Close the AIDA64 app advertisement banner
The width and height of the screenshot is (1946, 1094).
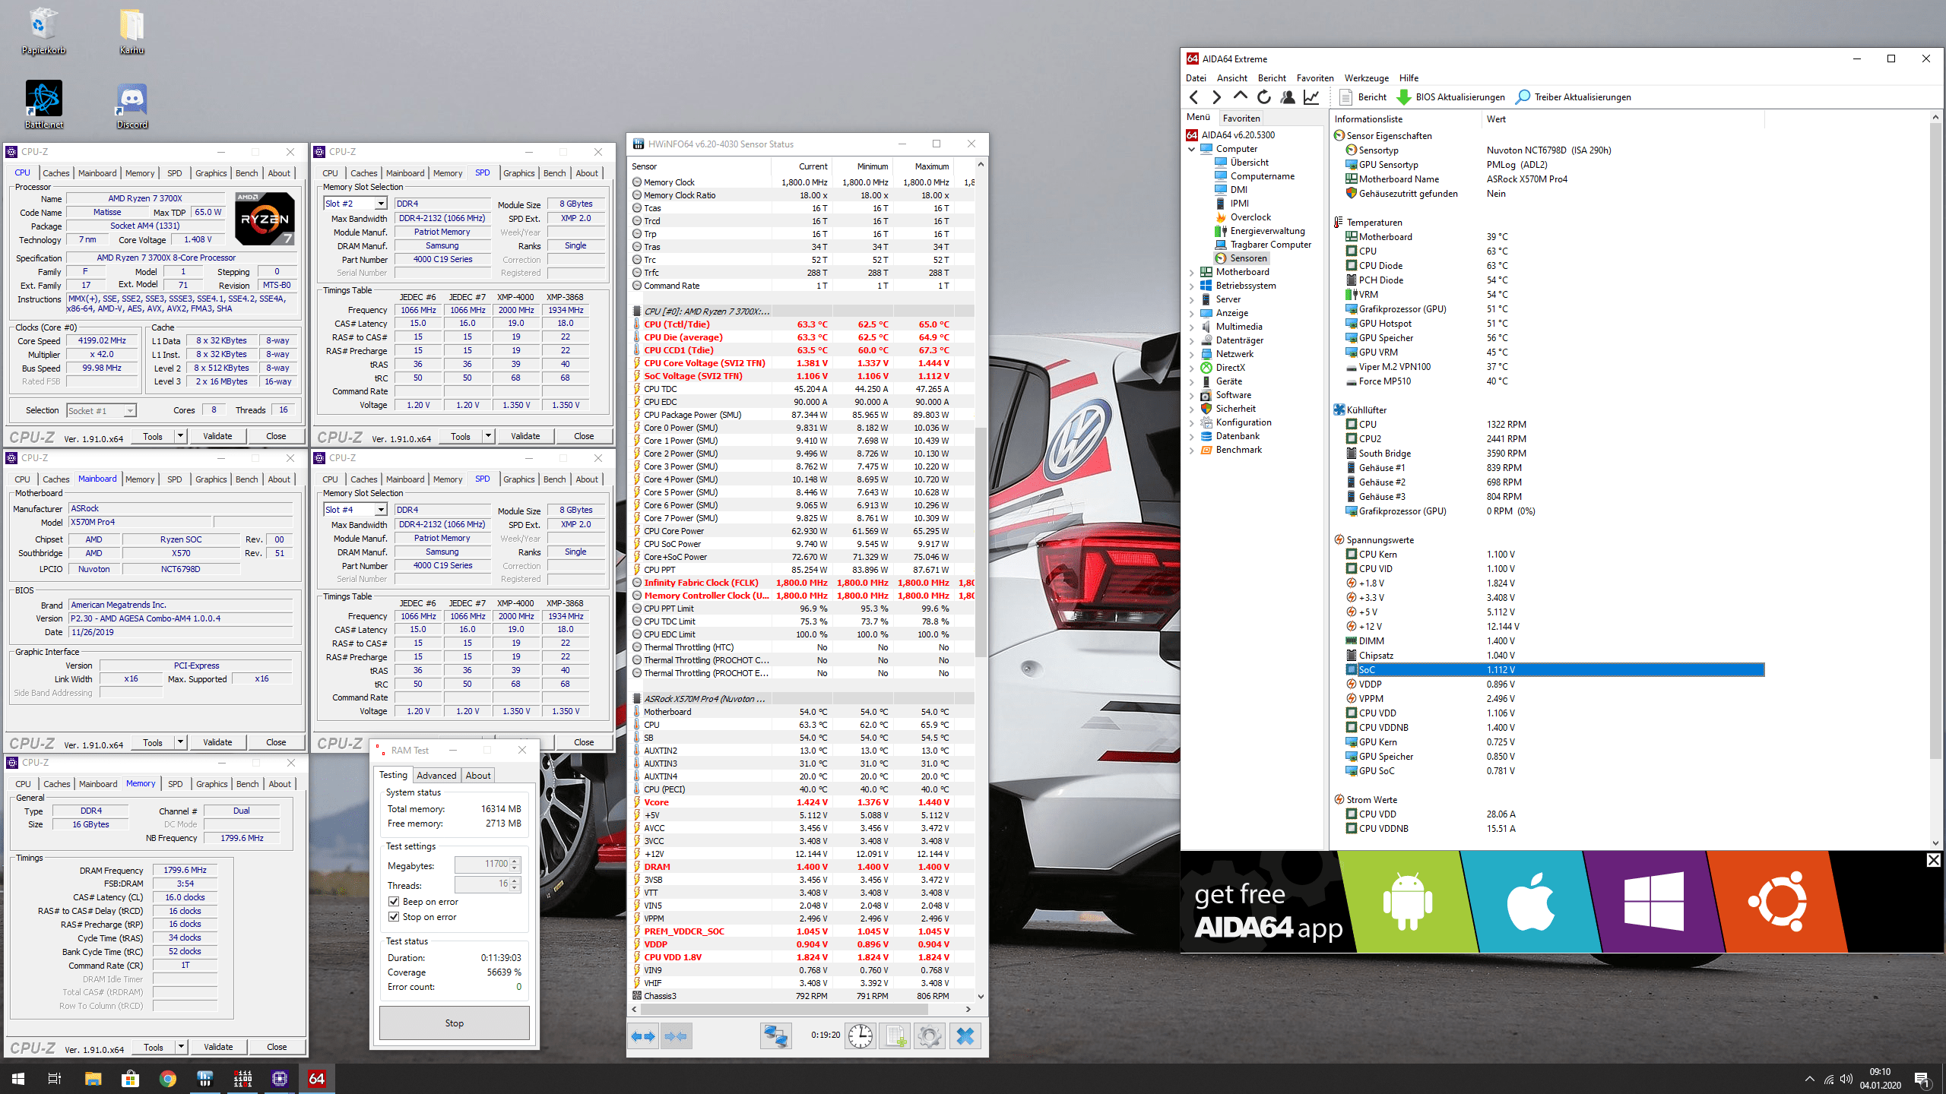(1933, 860)
